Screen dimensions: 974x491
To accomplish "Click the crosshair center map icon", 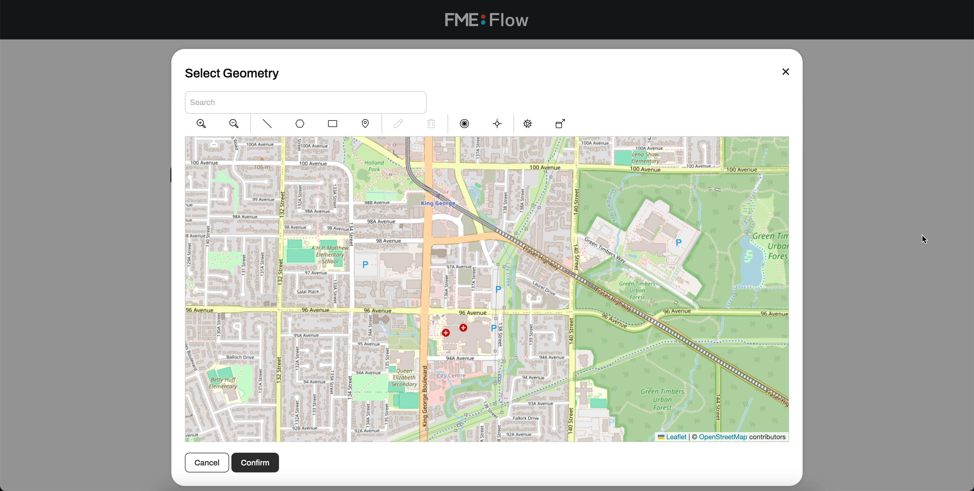I will coord(497,124).
